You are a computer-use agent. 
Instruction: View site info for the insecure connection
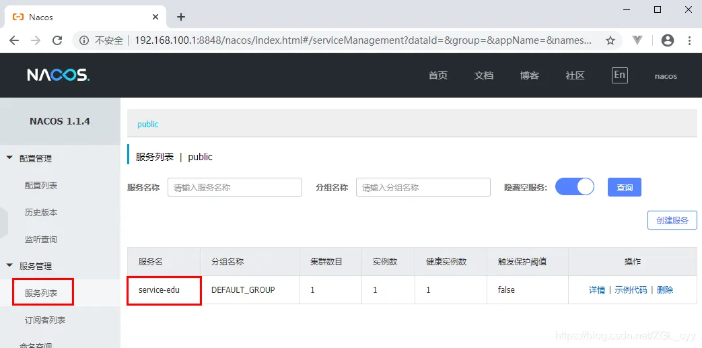tap(83, 40)
